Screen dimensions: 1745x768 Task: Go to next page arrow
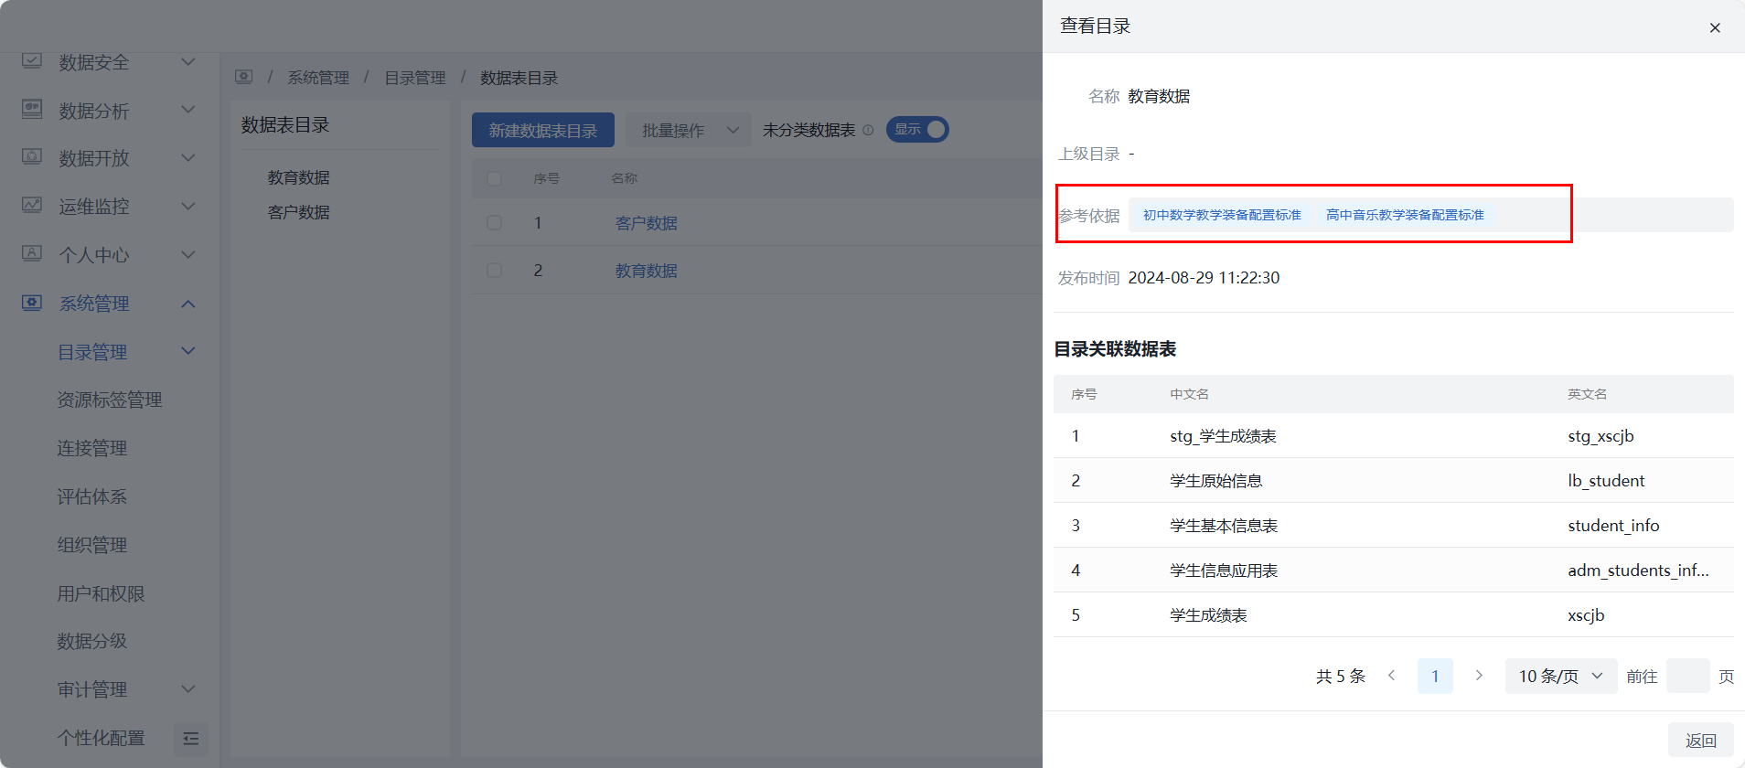coord(1479,676)
